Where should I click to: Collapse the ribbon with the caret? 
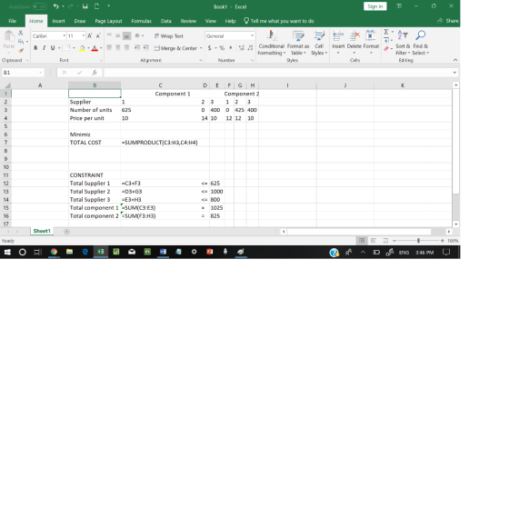click(x=455, y=60)
